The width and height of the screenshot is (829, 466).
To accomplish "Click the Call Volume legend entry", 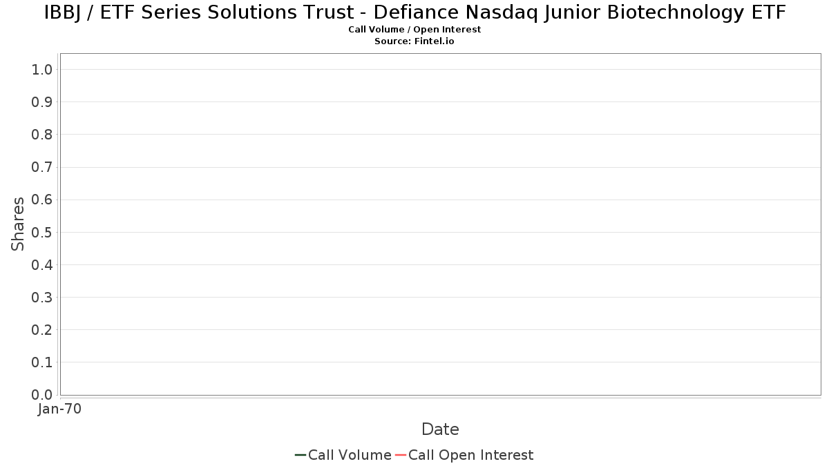I will pos(343,455).
